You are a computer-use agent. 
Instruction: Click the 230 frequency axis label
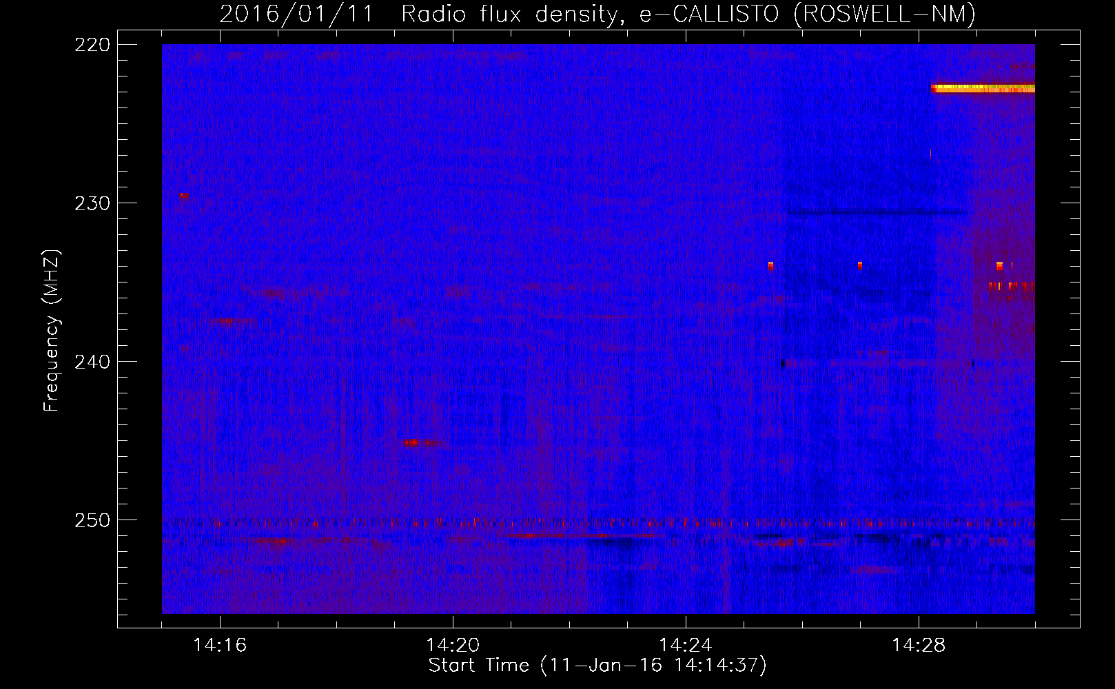point(92,203)
